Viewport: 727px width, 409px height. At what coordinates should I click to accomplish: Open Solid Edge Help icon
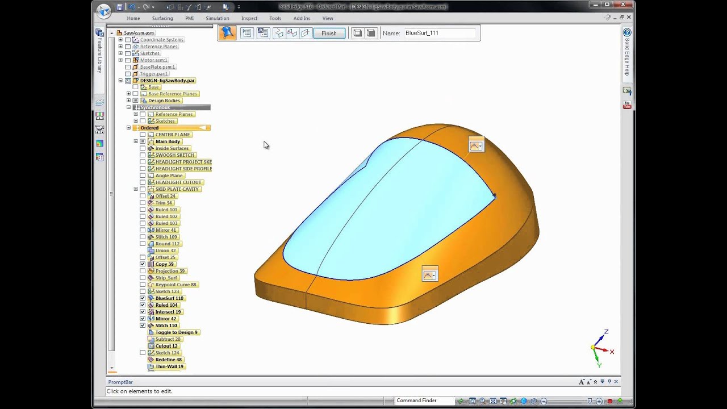click(x=627, y=33)
